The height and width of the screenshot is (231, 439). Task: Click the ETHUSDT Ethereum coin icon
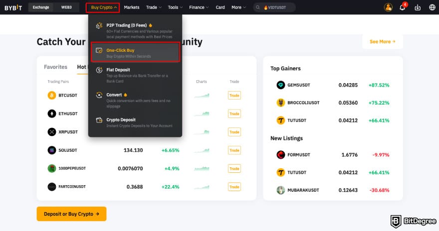tap(52, 114)
